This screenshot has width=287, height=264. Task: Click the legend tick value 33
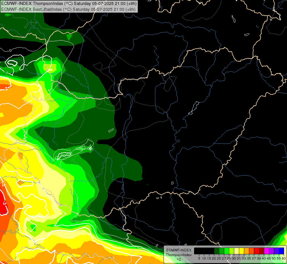[244, 258]
